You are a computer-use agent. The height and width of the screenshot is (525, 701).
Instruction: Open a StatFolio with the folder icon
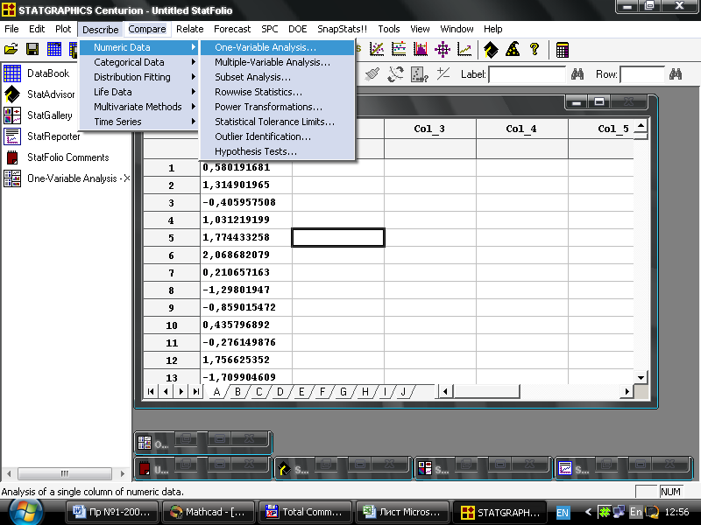(x=11, y=49)
